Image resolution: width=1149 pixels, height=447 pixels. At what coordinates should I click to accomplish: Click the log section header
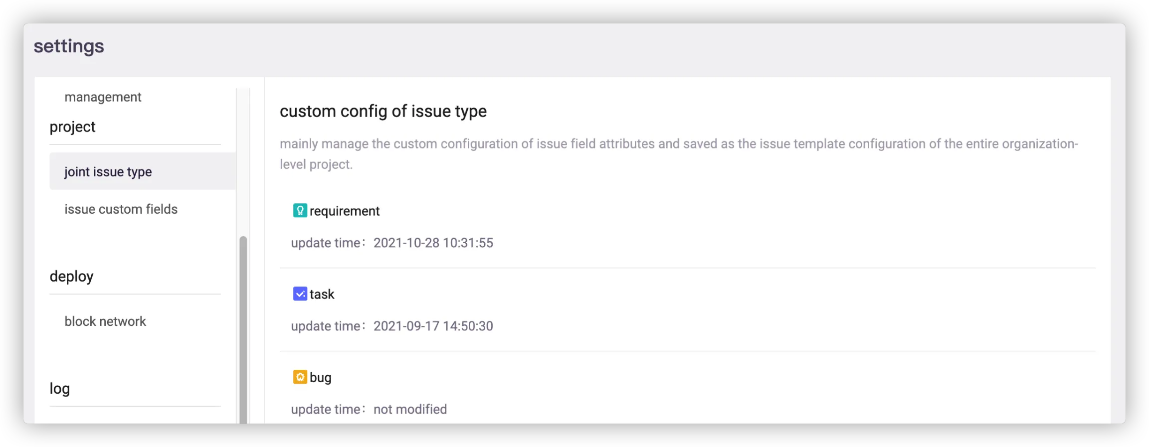[60, 389]
